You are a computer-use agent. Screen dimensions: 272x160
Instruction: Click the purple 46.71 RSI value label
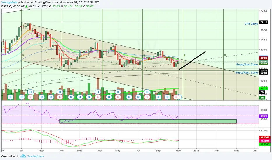[x=264, y=116]
